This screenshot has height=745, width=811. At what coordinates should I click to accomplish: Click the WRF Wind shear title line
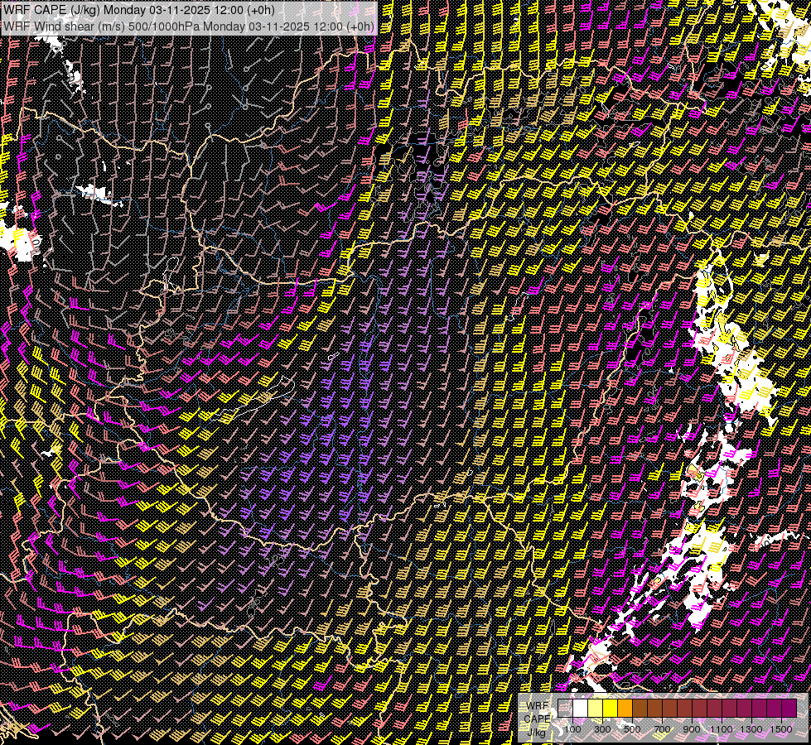pos(188,26)
